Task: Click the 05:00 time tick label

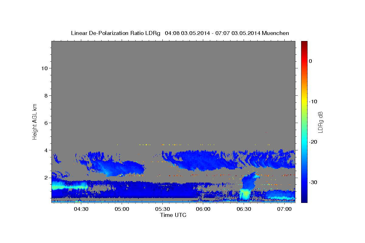Action: pos(122,209)
